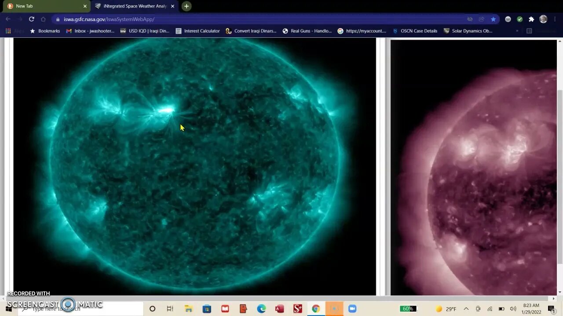The height and width of the screenshot is (316, 563).
Task: Open Solar Dynamics Observatory bookmark
Action: [468, 31]
